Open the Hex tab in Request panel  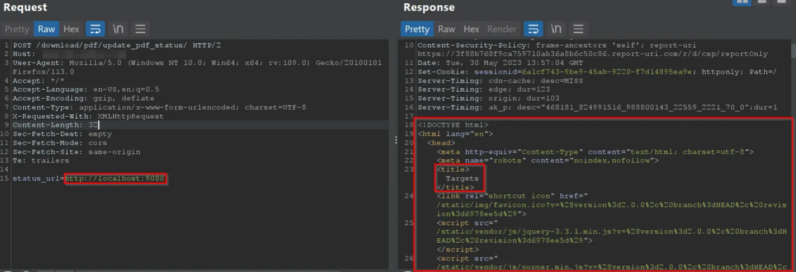[x=71, y=29]
